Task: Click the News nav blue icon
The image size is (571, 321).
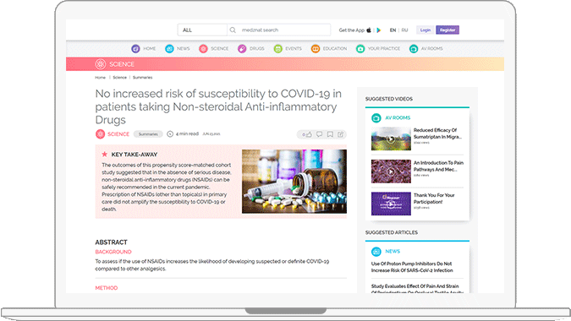Action: 169,48
